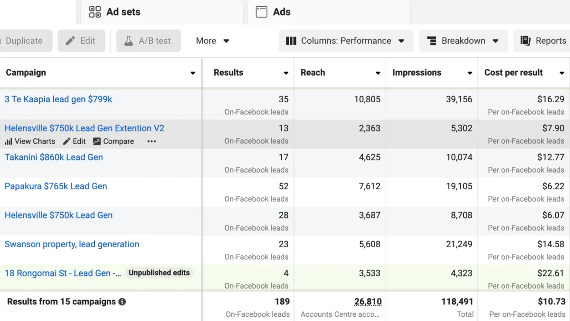Image resolution: width=570 pixels, height=321 pixels.
Task: Open the Columns: Performance dropdown
Action: tap(345, 41)
